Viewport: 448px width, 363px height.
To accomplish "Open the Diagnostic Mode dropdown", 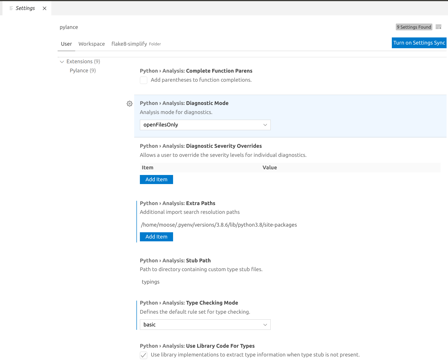I will pos(205,125).
